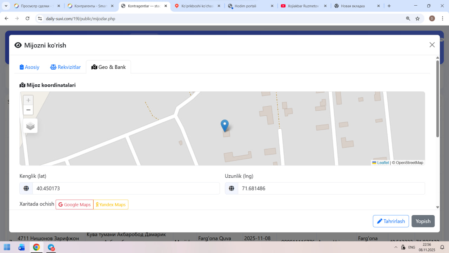Select the Geo & Bank tab
449x253 pixels.
108,67
